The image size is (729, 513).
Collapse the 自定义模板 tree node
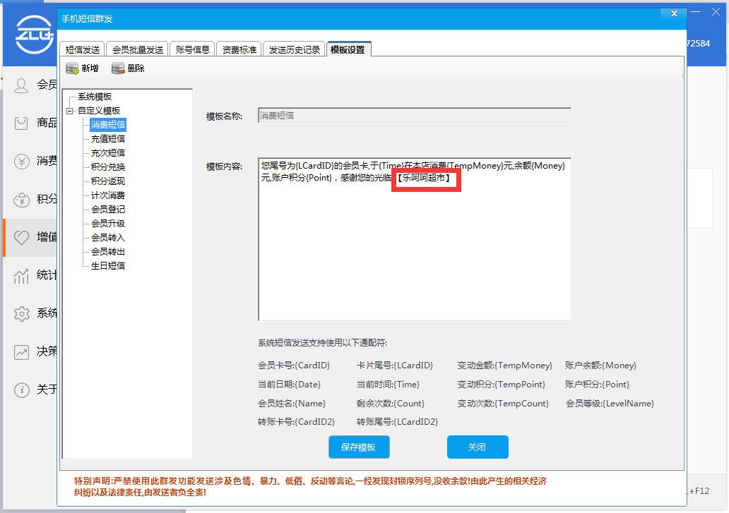tap(69, 110)
